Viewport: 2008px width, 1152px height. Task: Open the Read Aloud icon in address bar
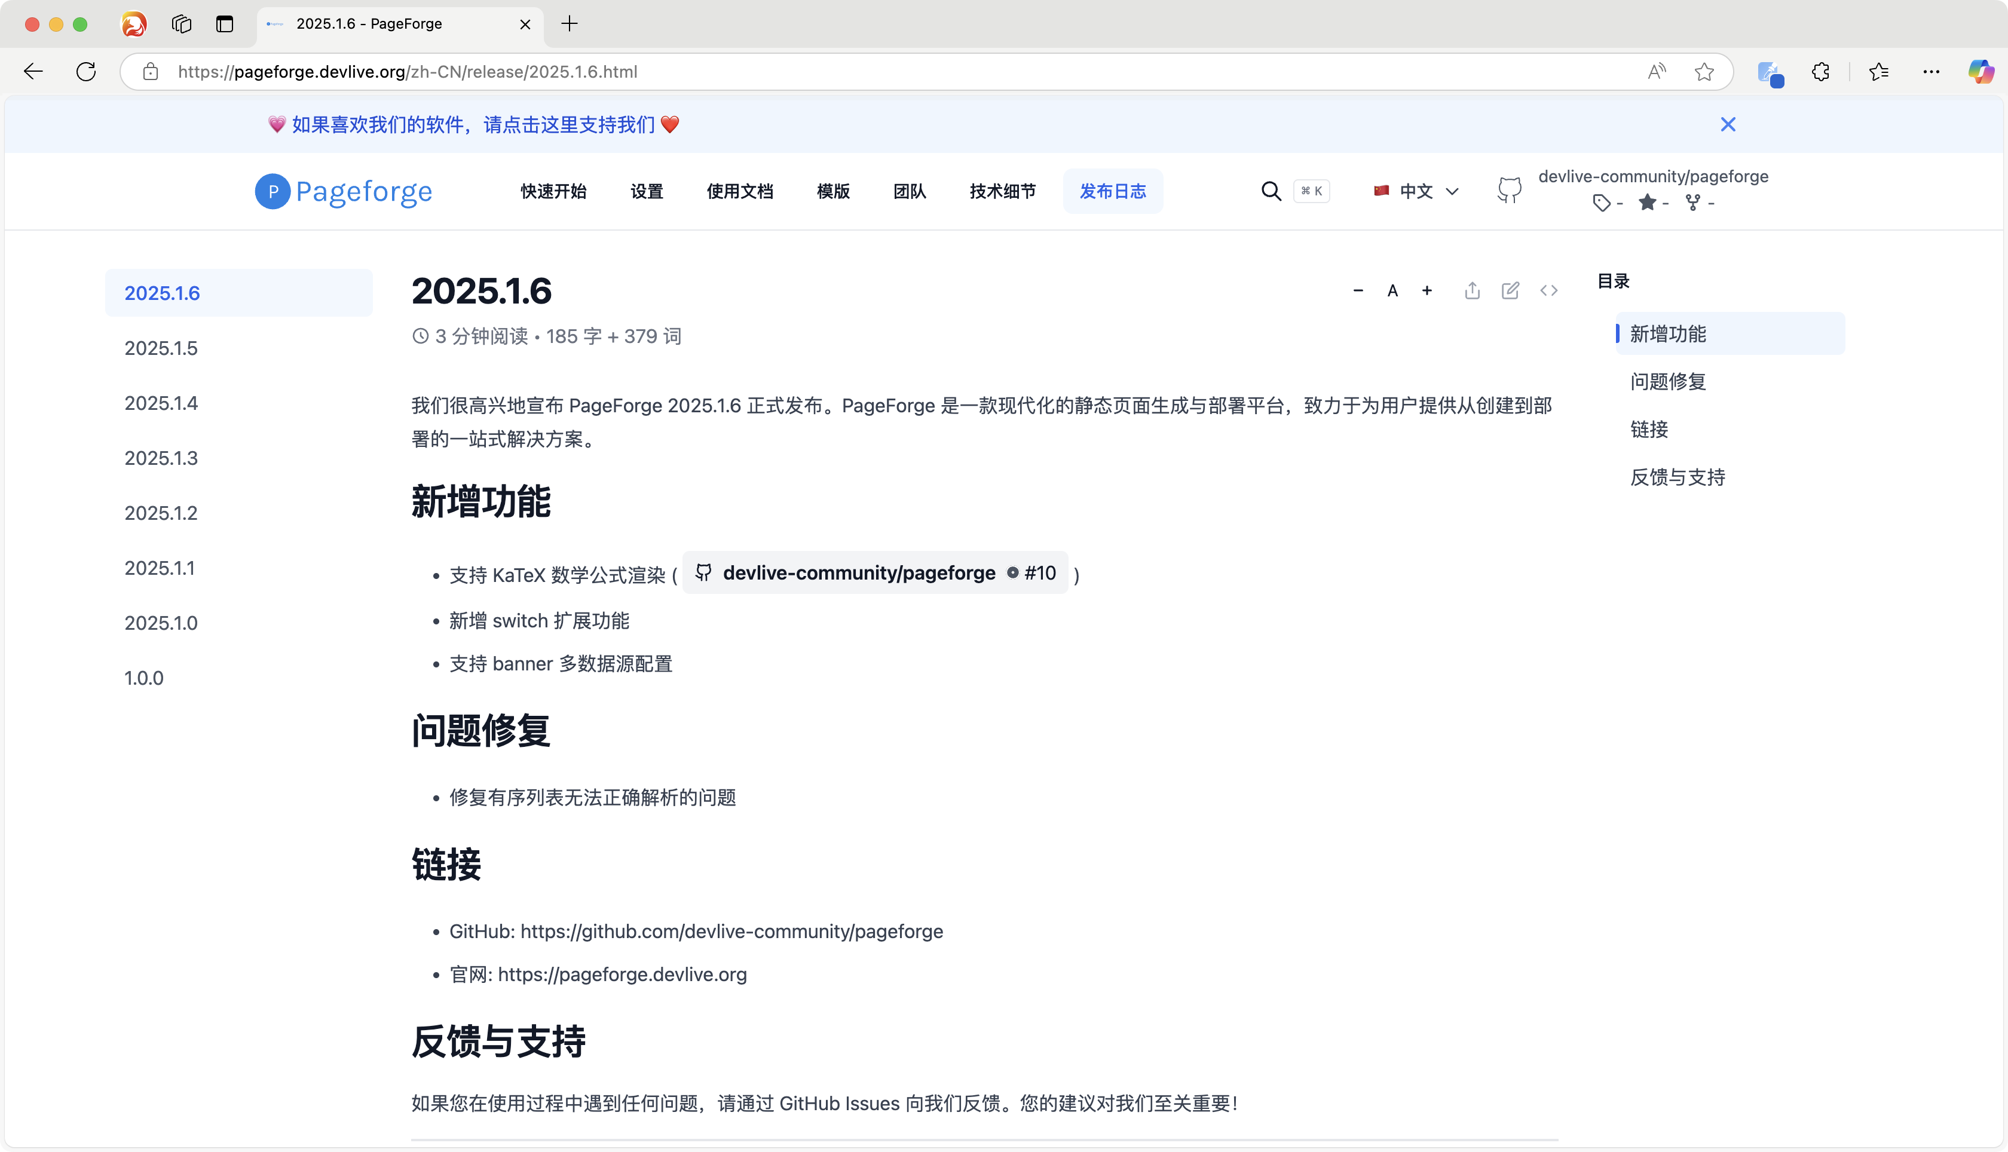click(1656, 72)
